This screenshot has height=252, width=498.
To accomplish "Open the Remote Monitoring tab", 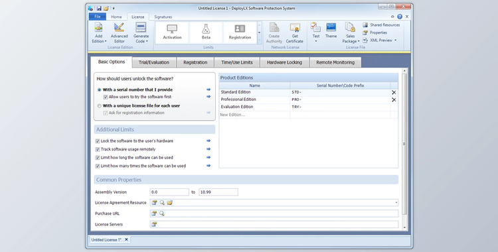I will tap(335, 62).
